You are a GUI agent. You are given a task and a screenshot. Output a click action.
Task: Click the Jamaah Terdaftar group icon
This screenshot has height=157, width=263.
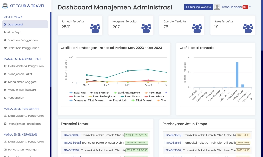[95, 28]
